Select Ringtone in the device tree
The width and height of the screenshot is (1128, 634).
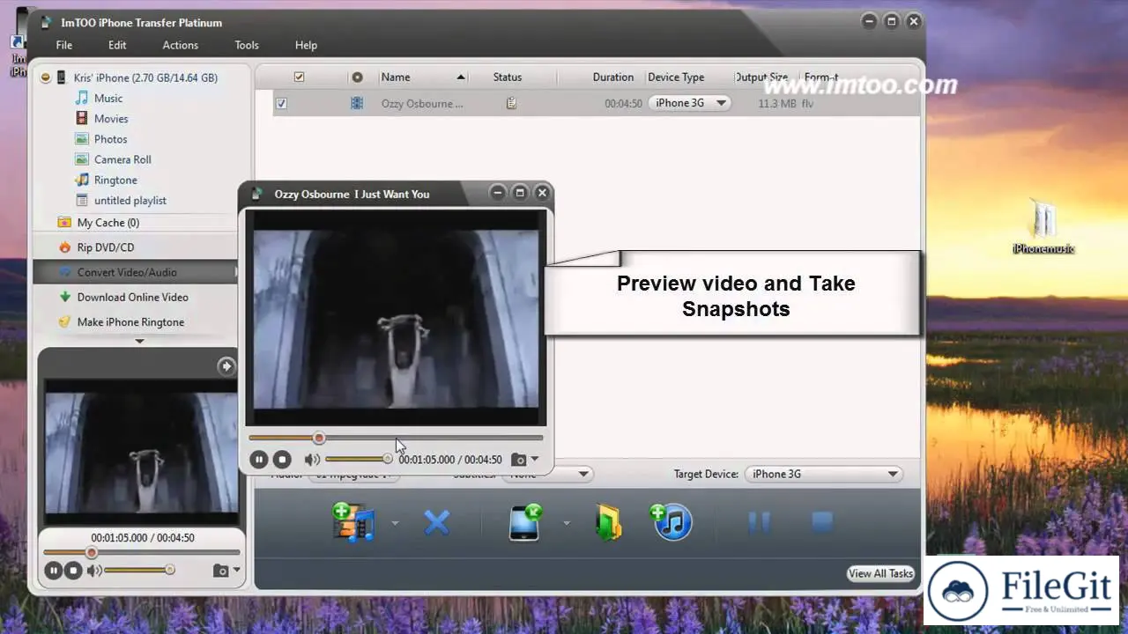pos(115,180)
